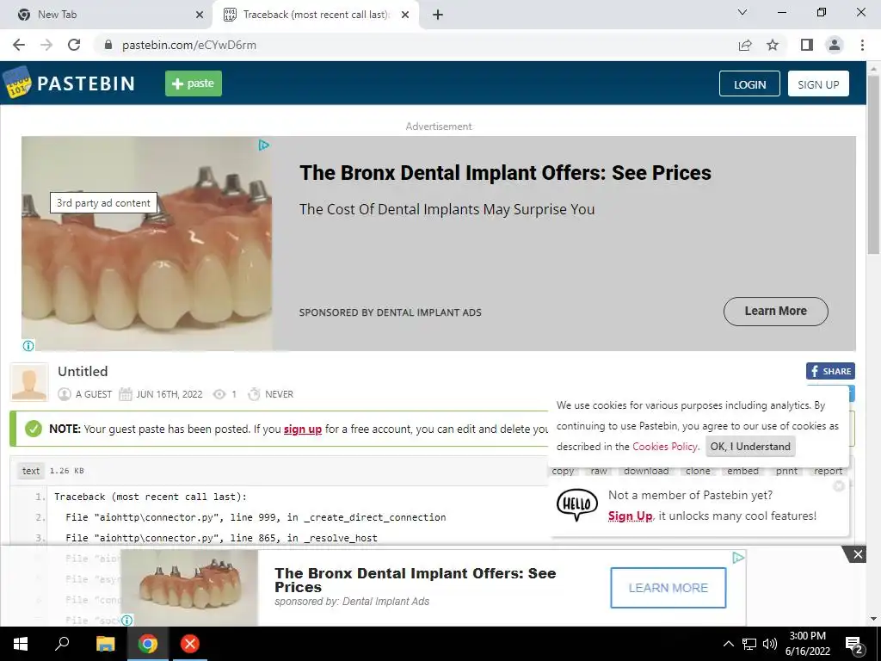881x661 pixels.
Task: Select the Traceback tab
Action: [x=317, y=15]
